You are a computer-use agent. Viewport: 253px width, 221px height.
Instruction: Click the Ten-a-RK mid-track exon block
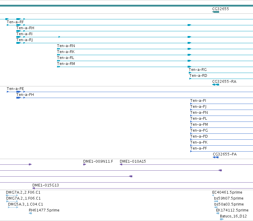tap(189, 55)
